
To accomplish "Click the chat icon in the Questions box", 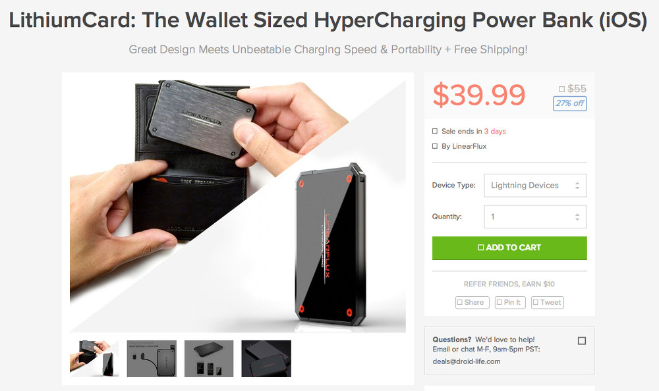I will 582,340.
